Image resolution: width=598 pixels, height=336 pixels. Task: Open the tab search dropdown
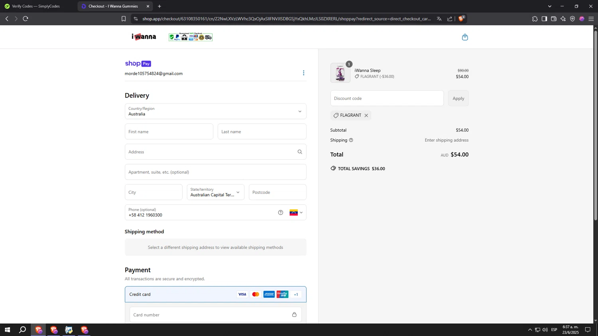coord(549,6)
